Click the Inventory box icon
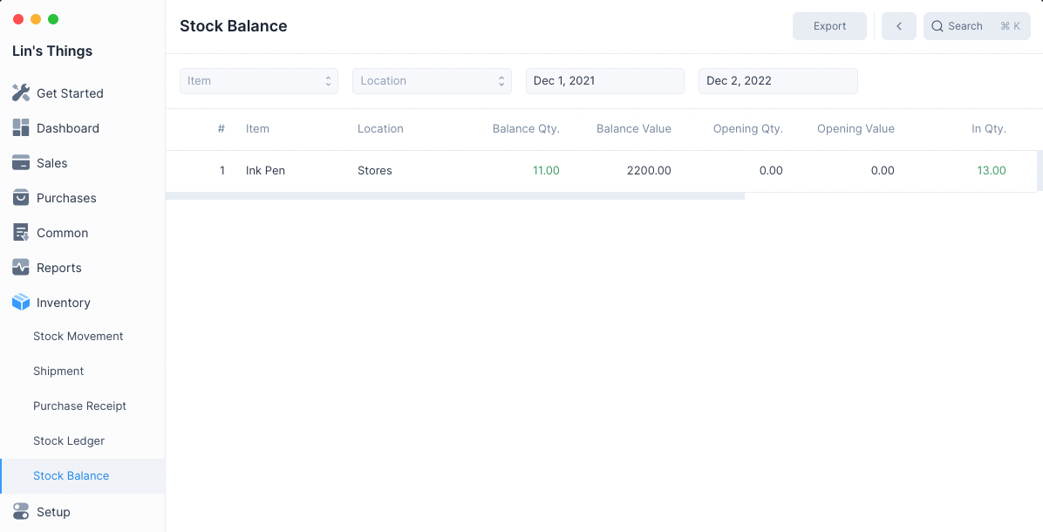This screenshot has height=532, width=1043. click(x=21, y=303)
